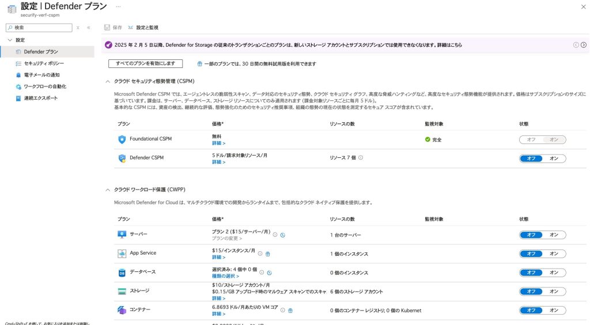The width and height of the screenshot is (590, 325).
Task: Click the trial icon in the App Service row
Action: 268,254
